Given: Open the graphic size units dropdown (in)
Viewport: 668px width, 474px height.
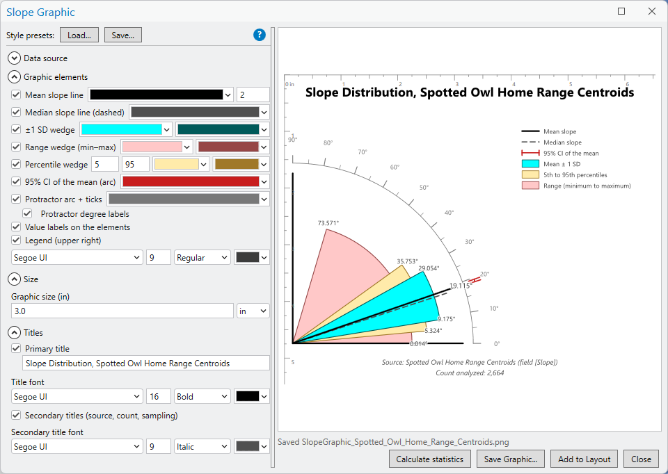Looking at the screenshot, I should tap(253, 311).
